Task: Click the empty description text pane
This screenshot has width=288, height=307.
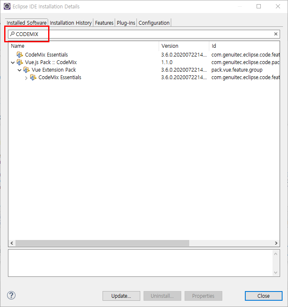Action: pyautogui.click(x=141, y=263)
